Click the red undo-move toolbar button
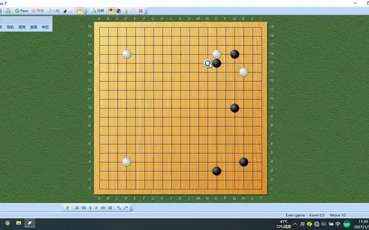 point(38,11)
